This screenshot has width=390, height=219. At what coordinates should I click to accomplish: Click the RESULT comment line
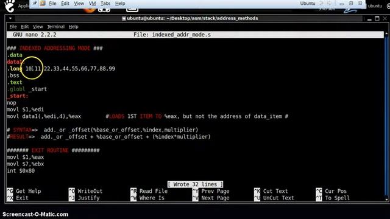pyautogui.click(x=108, y=137)
